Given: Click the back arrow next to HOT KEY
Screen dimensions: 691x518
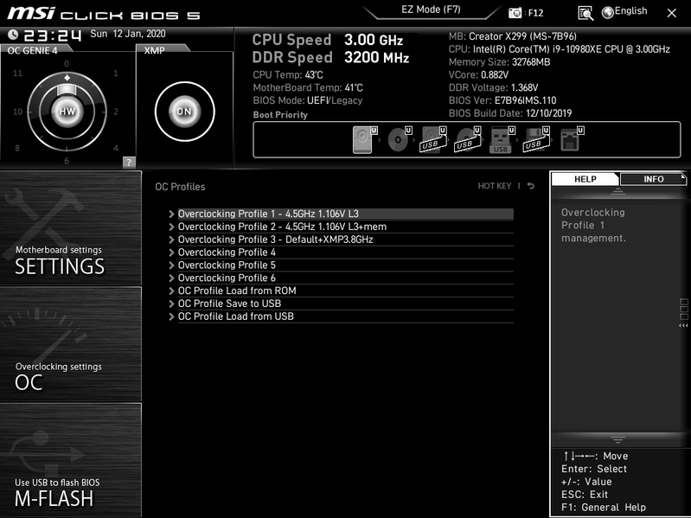Looking at the screenshot, I should 531,186.
